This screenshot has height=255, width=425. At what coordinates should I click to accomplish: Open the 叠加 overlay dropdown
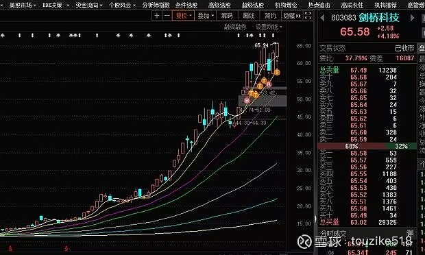(x=206, y=16)
